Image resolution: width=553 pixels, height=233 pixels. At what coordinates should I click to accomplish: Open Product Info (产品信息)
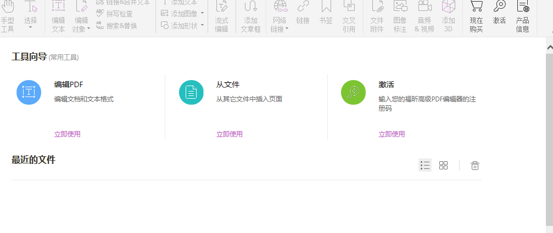522,16
